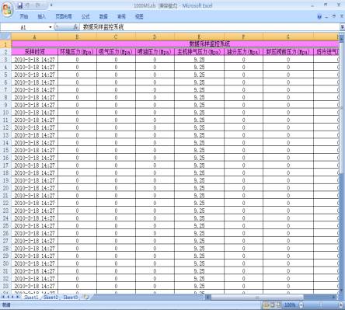This screenshot has height=310, width=345.
Task: Click the 100% zoom level button
Action: [290, 305]
